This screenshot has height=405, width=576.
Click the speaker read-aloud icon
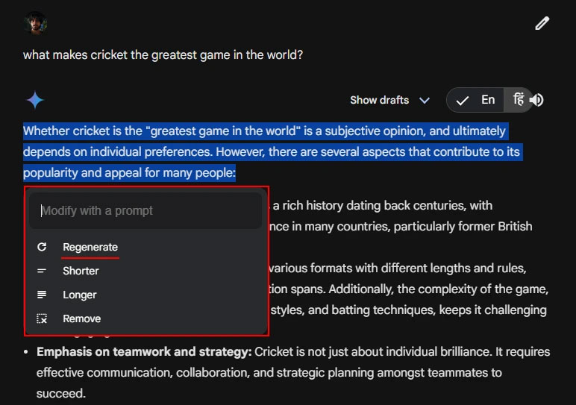coord(536,100)
